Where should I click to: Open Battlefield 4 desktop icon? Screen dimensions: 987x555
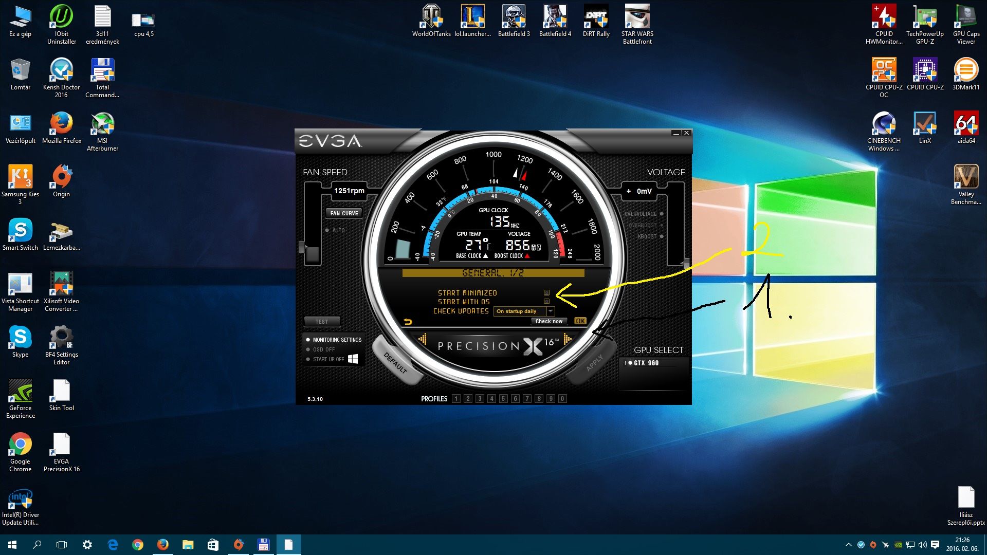point(555,21)
